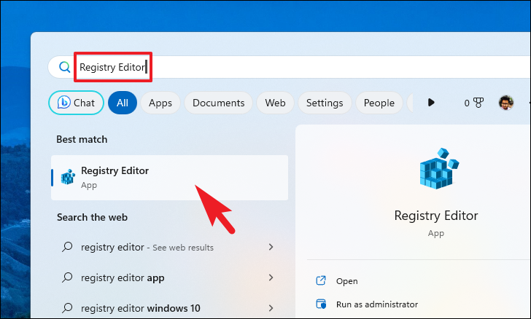
Task: Expand arrow for 'registry editor' web result
Action: click(271, 247)
